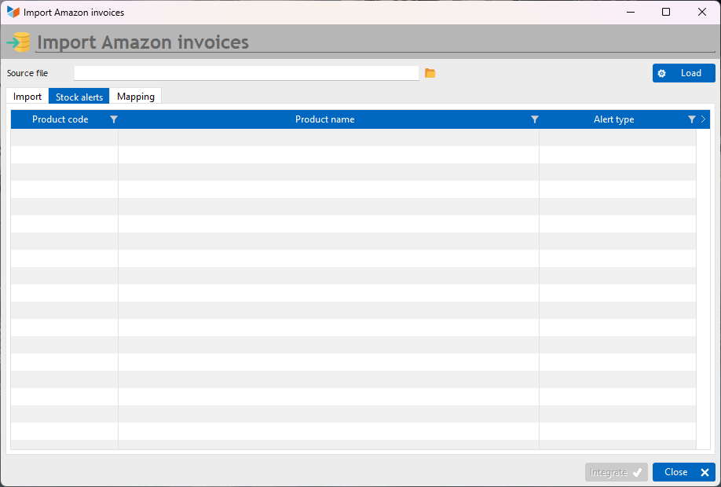Open the folder browse icon beside Source file
Screen dimensions: 721x487
(430, 73)
